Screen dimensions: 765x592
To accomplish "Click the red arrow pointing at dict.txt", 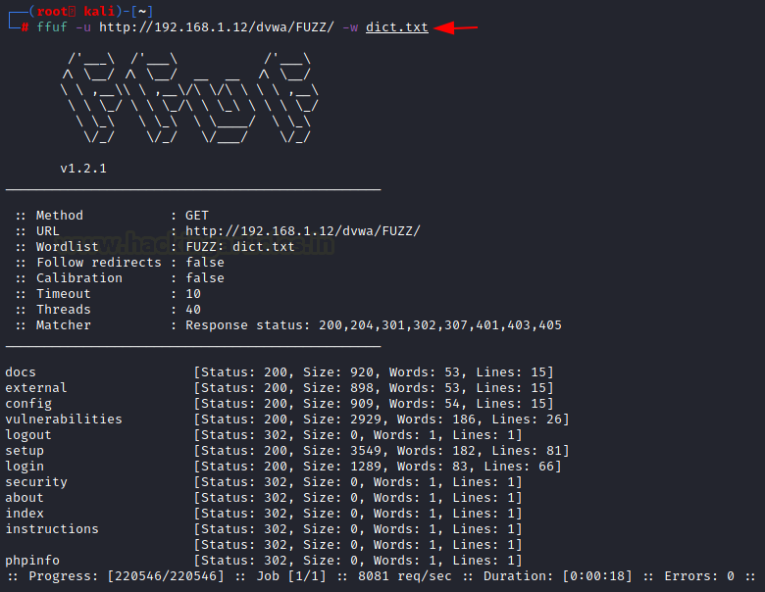I will [456, 27].
